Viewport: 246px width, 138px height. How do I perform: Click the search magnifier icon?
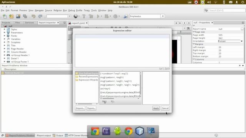click(x=206, y=10)
